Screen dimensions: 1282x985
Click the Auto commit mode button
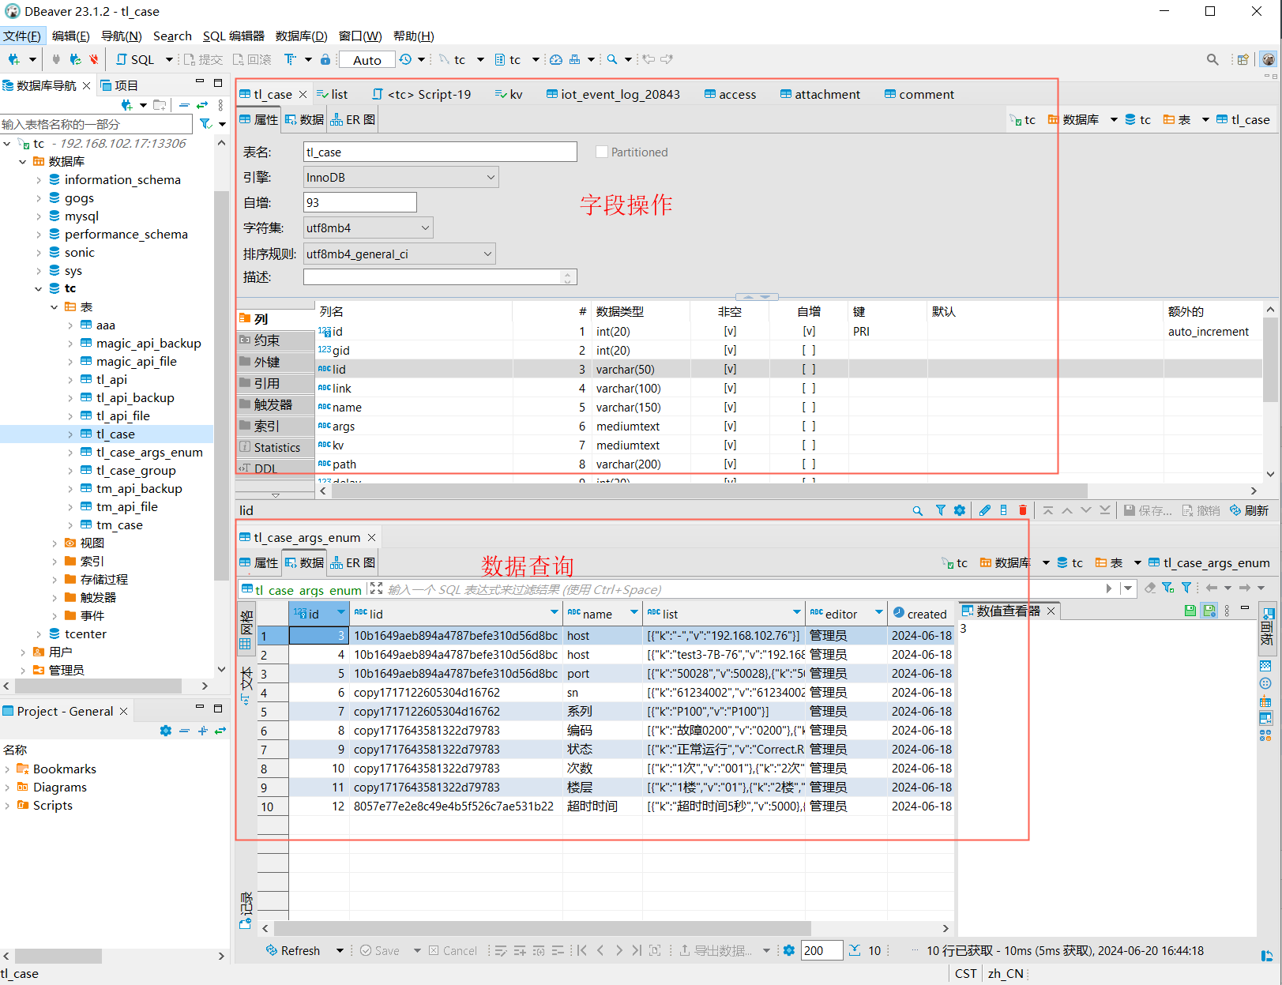[367, 60]
